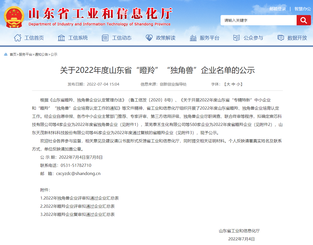Open the 邮箱登录 link
The width and height of the screenshot is (313, 245).
click(278, 9)
